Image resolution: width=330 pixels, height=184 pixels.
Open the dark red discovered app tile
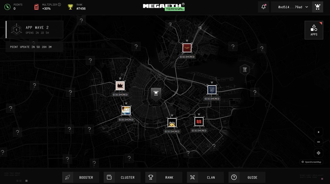click(x=187, y=48)
